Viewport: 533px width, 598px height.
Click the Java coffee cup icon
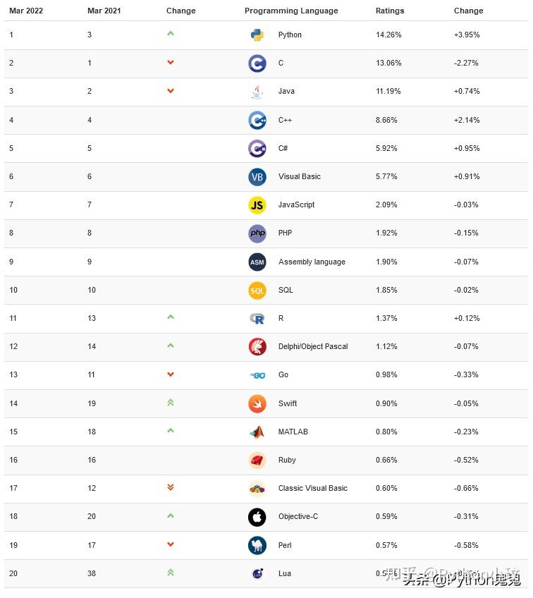257,92
